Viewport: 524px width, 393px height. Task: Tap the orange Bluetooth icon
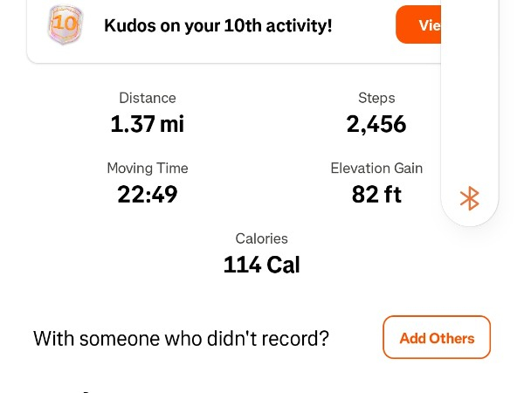point(470,198)
